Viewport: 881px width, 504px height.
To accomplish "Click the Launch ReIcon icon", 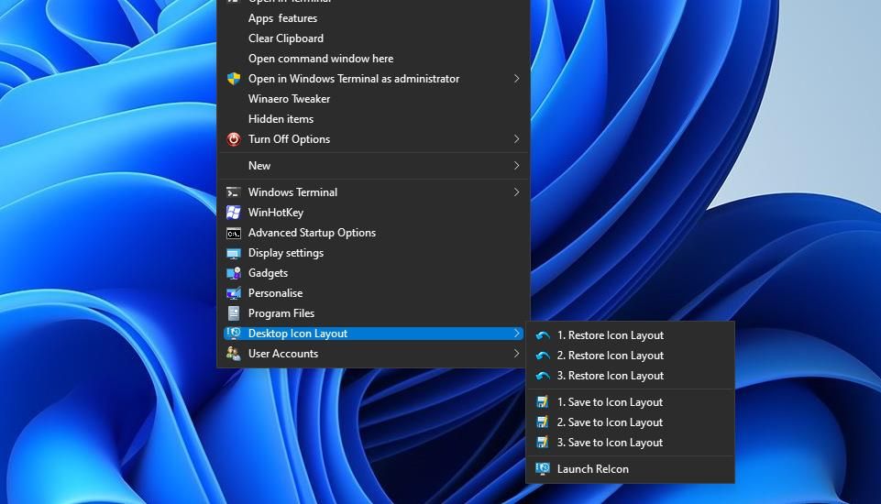I will point(543,469).
